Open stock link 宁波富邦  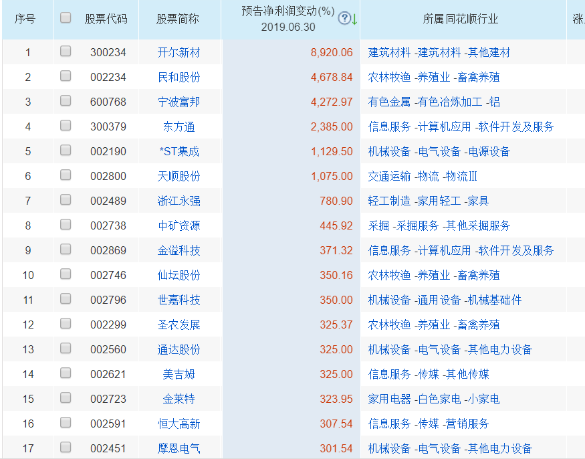tap(179, 102)
